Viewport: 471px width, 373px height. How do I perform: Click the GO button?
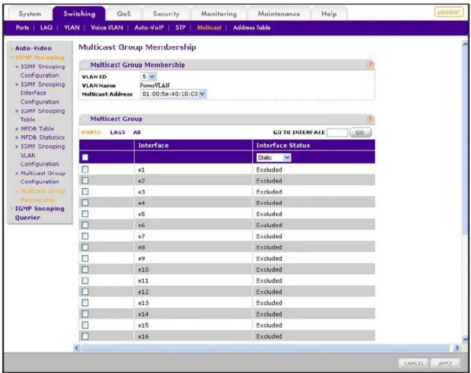click(x=360, y=132)
